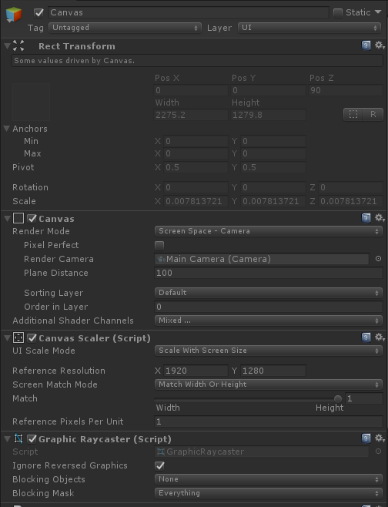Enable the Pixel Perfect checkbox
Screen dimensions: 388x507
point(159,246)
